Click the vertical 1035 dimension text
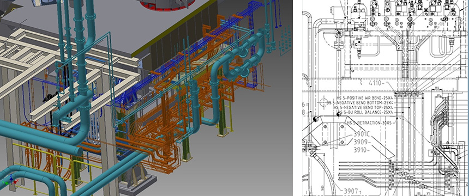The image size is (469, 196). [321, 188]
